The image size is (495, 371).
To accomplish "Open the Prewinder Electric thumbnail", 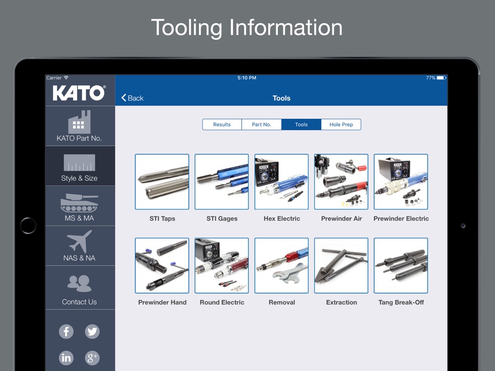I will [401, 182].
